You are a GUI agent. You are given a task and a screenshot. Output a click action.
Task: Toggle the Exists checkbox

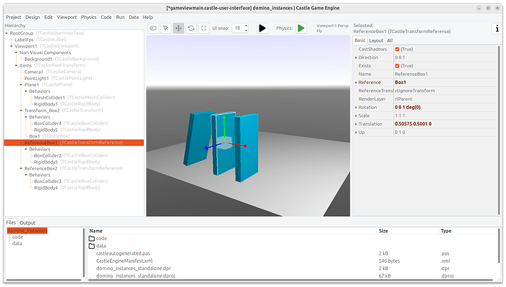tap(397, 66)
